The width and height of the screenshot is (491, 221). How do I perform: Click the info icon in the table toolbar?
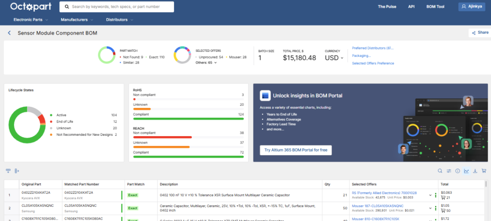[x=457, y=171]
